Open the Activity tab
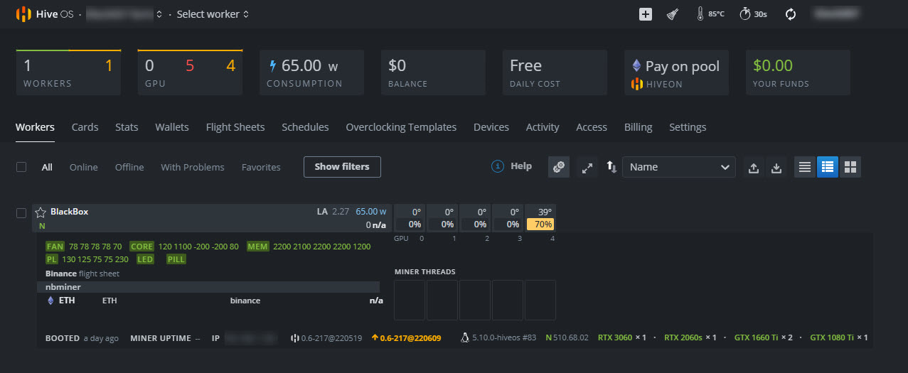 [x=543, y=127]
